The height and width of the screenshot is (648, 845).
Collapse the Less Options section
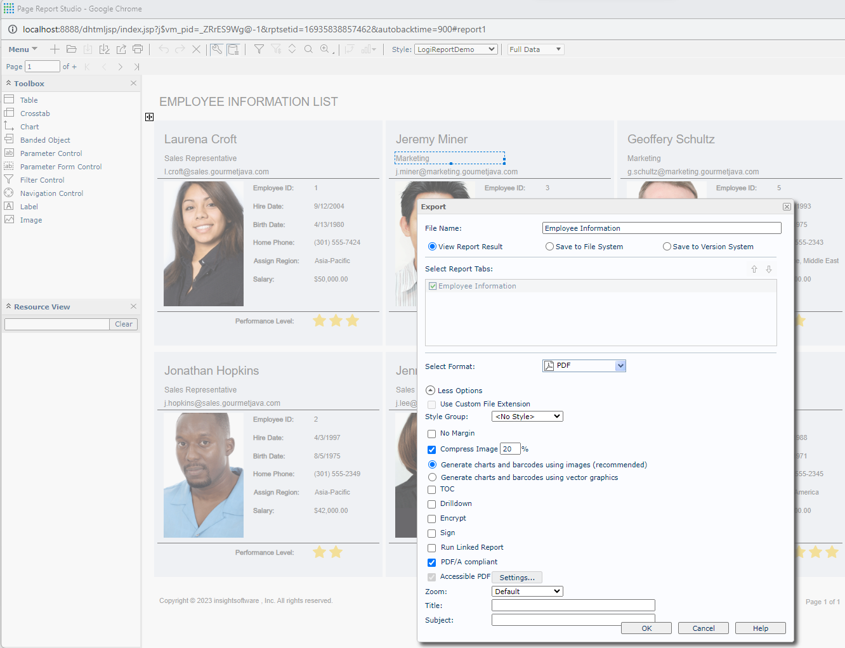(430, 390)
